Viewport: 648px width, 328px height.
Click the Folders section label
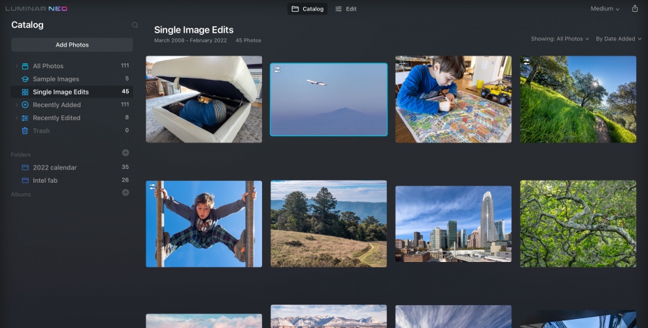point(21,154)
